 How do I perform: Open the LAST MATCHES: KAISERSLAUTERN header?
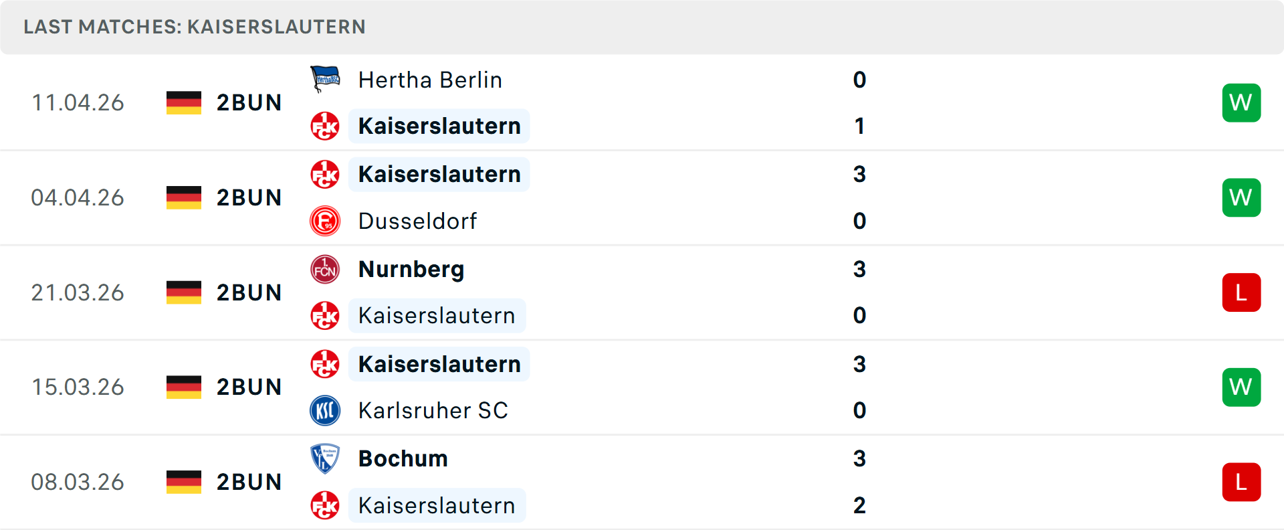pyautogui.click(x=195, y=27)
